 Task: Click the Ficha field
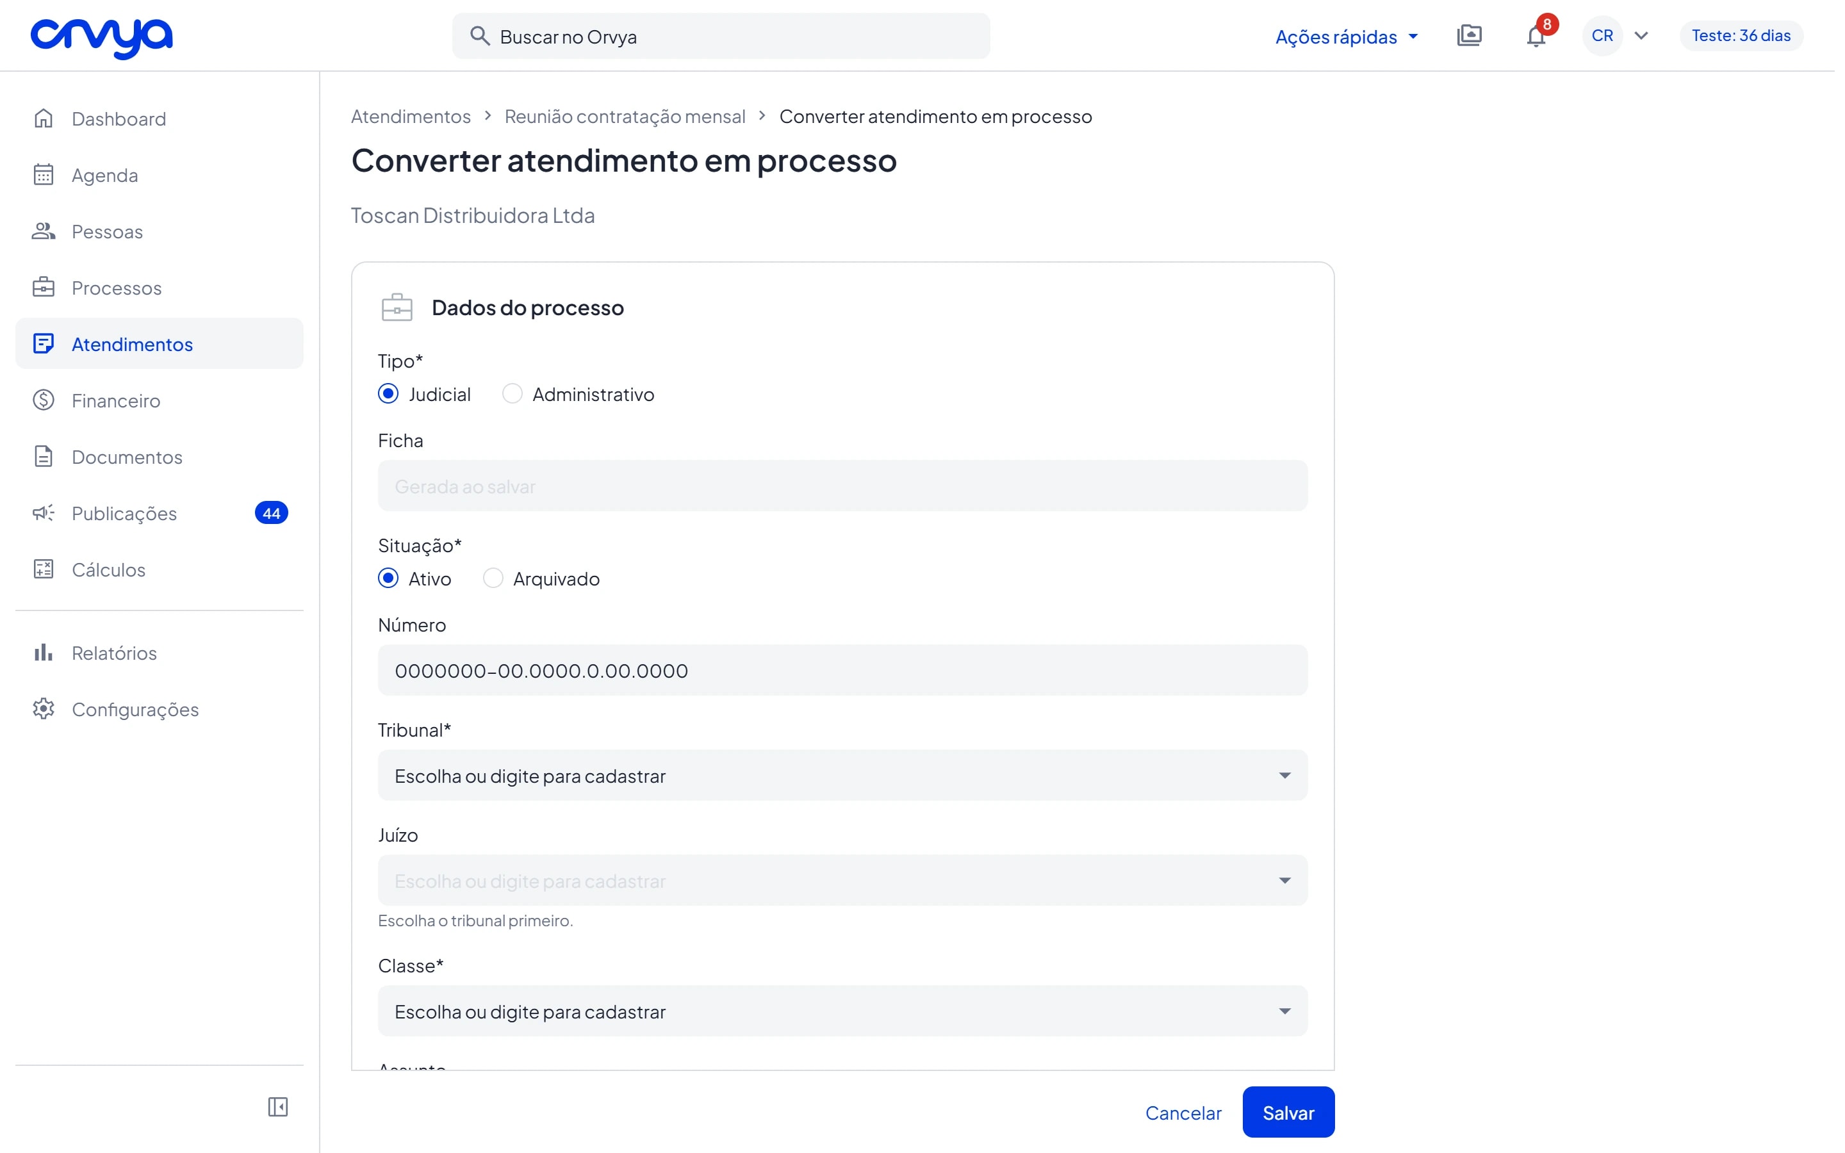pyautogui.click(x=842, y=486)
